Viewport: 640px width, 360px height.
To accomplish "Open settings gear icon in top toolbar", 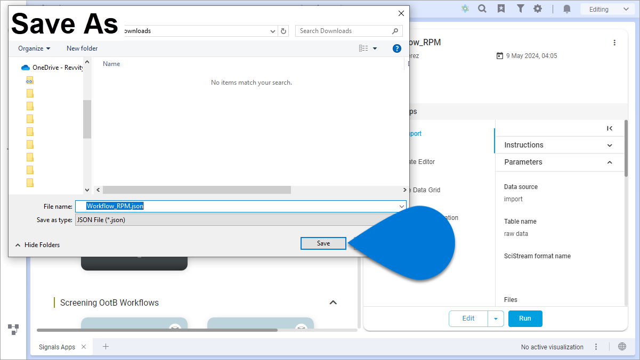I will pyautogui.click(x=538, y=9).
